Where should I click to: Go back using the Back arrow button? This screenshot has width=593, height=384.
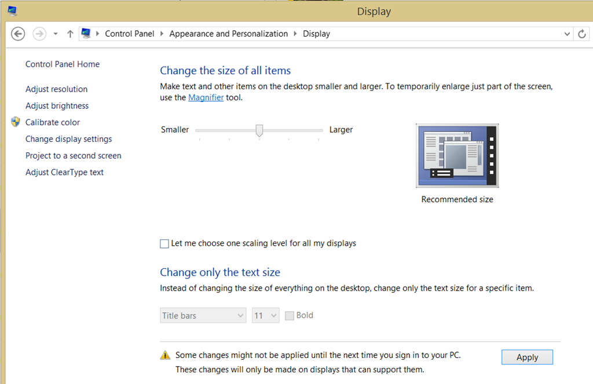[x=18, y=34]
